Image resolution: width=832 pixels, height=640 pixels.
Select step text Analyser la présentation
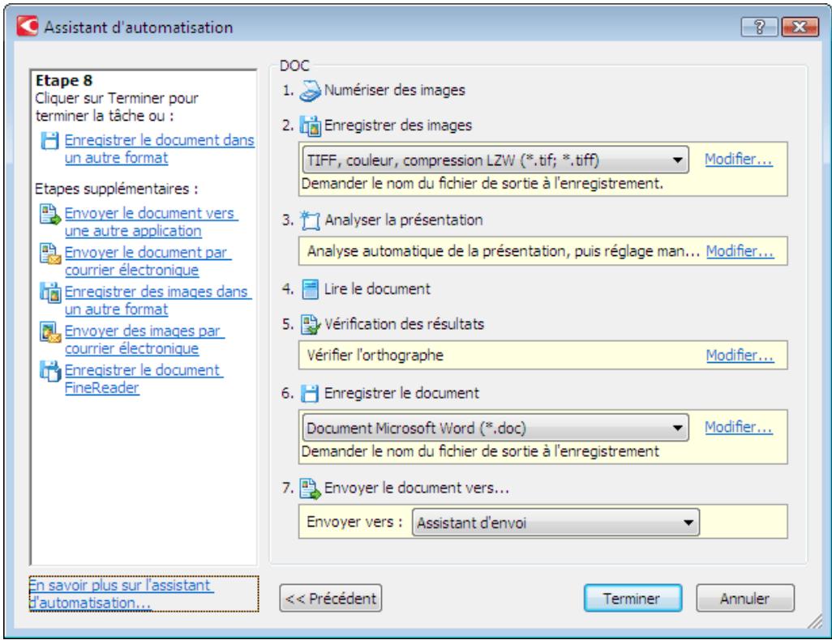click(x=404, y=220)
